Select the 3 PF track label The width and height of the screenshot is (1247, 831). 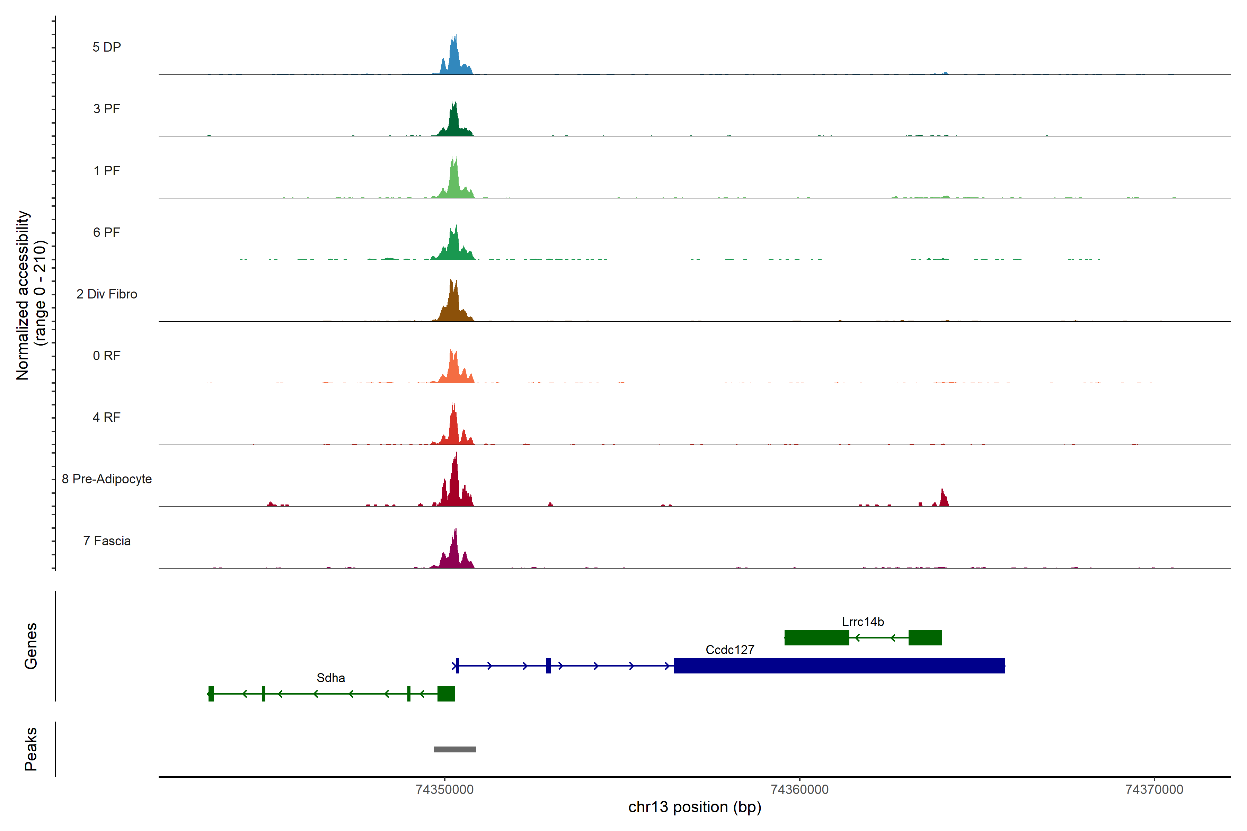coord(107,109)
